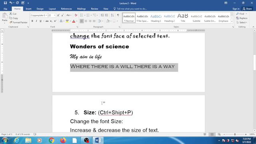
Task: Switch to the Review tab
Action: (94, 9)
